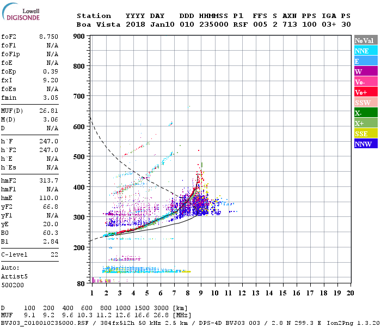Screen dimensions: 381x327
Task: Select the X+ light green legend swatch
Action: click(x=366, y=123)
